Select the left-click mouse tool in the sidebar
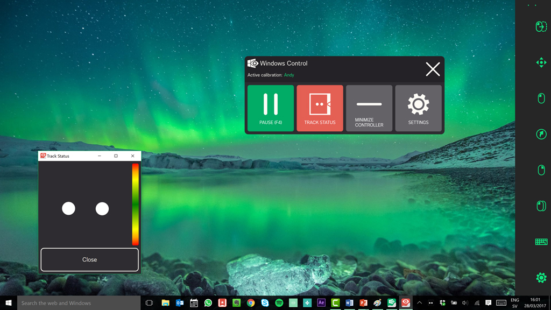The width and height of the screenshot is (551, 310). coord(541,98)
